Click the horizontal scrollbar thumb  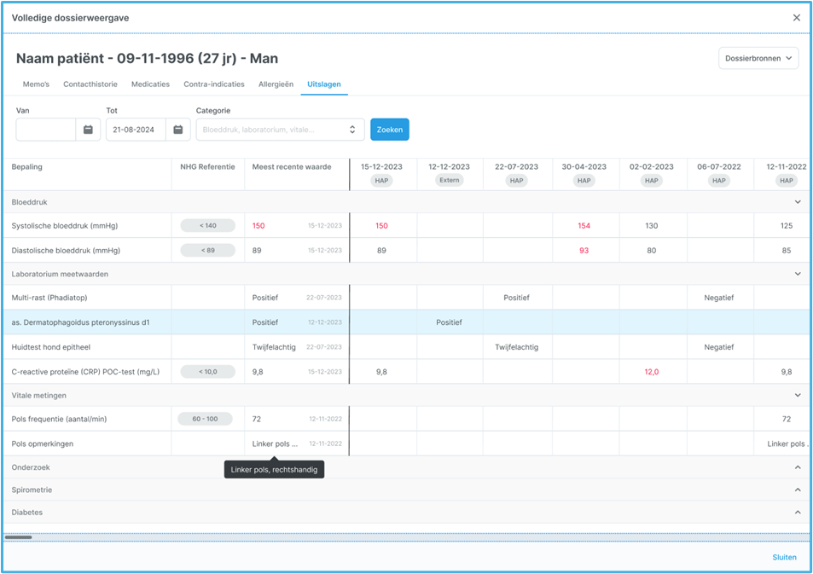point(18,537)
